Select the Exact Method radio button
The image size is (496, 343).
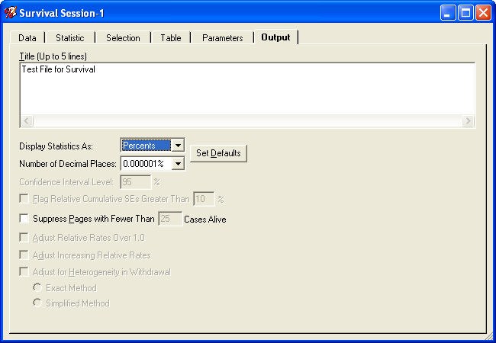[x=37, y=288]
